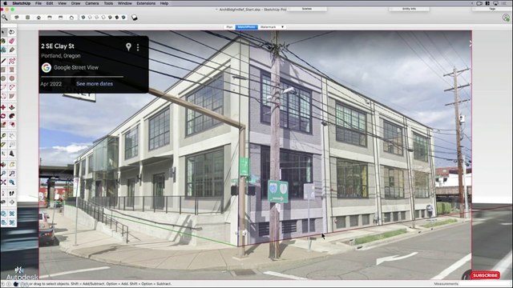Switch to Front view house icon
The image size is (513, 288).
click(38, 18)
